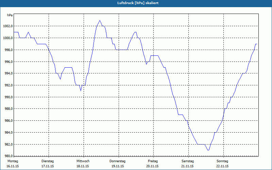Click the 1000,0 axis value
272x170 pixels.
click(x=7, y=38)
